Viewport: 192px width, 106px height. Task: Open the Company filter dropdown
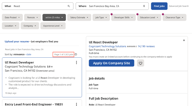30,26
